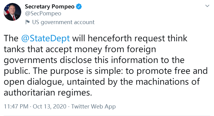The width and height of the screenshot is (214, 116).
Task: Click the word "henceforth" in tweet
Action: pyautogui.click(x=110, y=38)
